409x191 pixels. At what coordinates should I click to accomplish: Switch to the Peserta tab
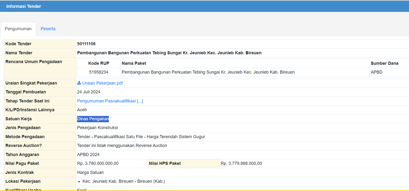48,29
